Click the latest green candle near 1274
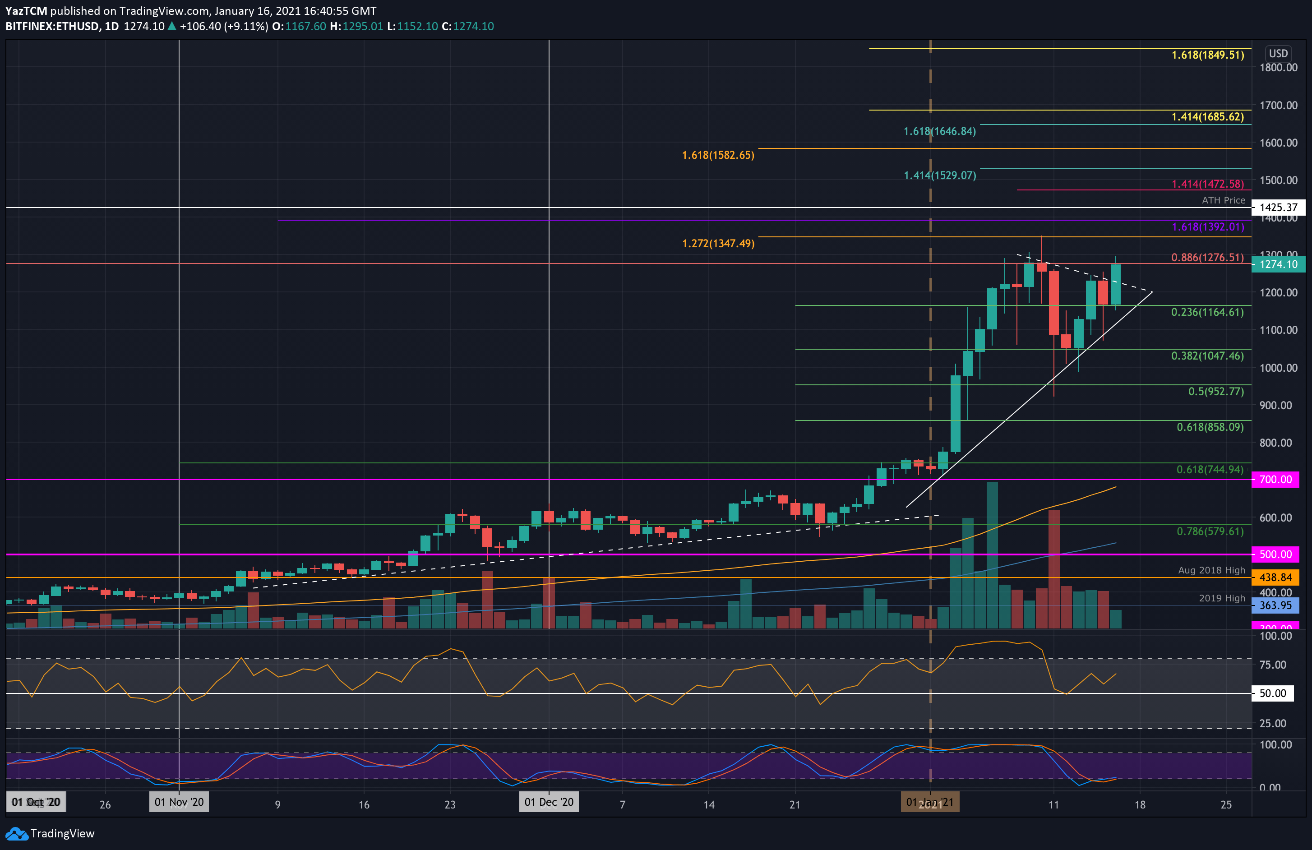Image resolution: width=1312 pixels, height=850 pixels. click(x=1116, y=284)
